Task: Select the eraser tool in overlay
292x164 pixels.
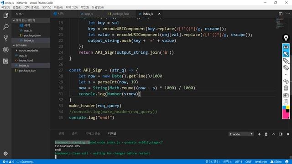Action: (x=286, y=67)
